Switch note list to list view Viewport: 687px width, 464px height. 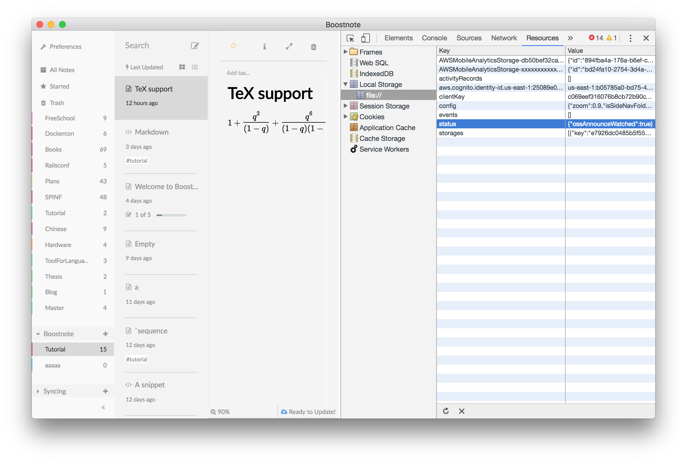pos(195,67)
